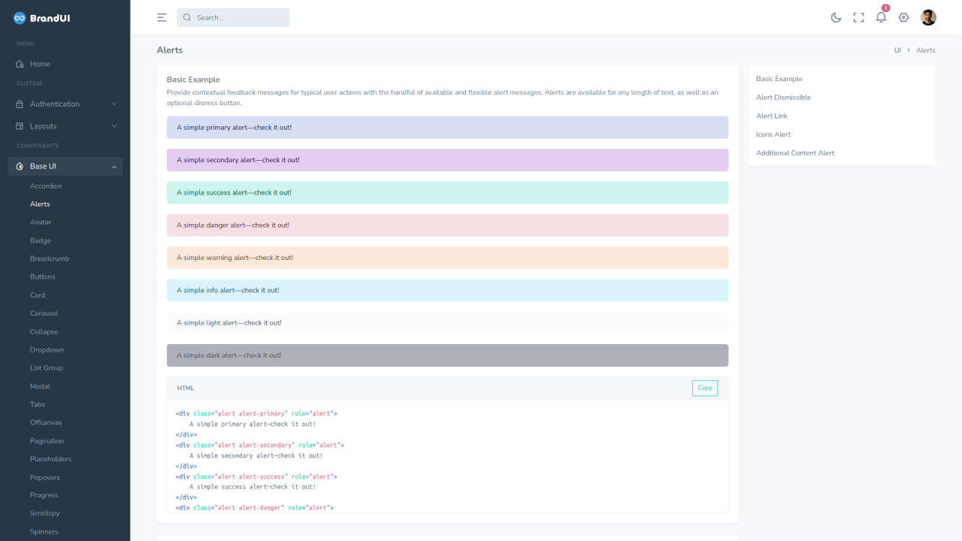962x541 pixels.
Task: Expand the Authentication chevron
Action: [114, 104]
